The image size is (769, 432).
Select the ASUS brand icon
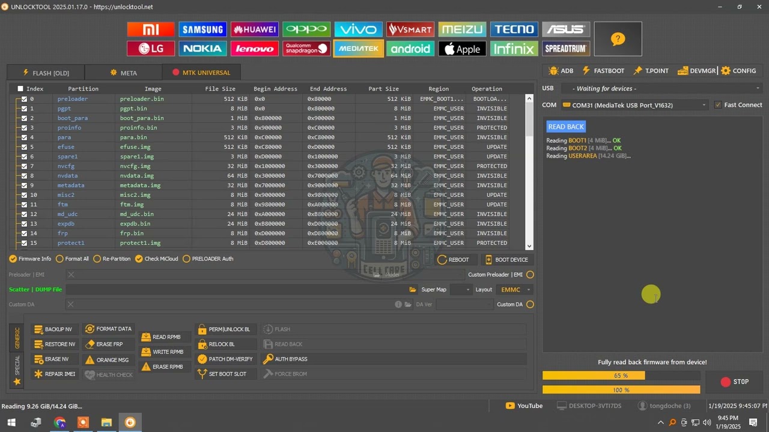566,29
